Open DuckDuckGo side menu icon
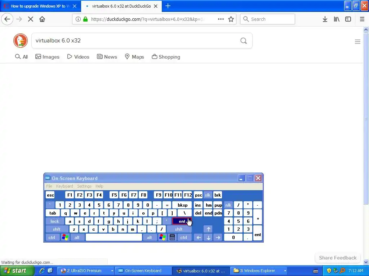 (357, 42)
